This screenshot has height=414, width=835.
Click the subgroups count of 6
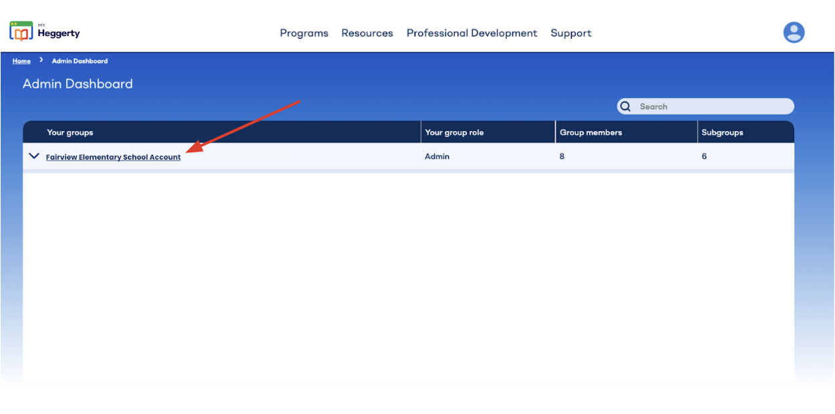(x=704, y=156)
